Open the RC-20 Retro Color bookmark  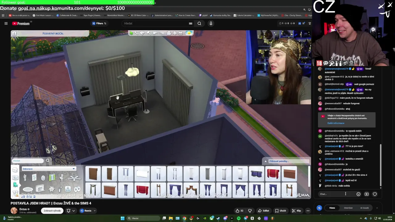[x=138, y=15]
